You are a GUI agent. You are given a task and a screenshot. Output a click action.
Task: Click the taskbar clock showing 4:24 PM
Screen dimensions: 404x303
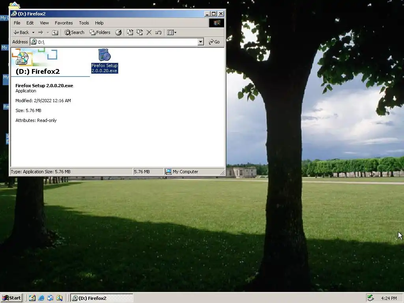pos(389,298)
